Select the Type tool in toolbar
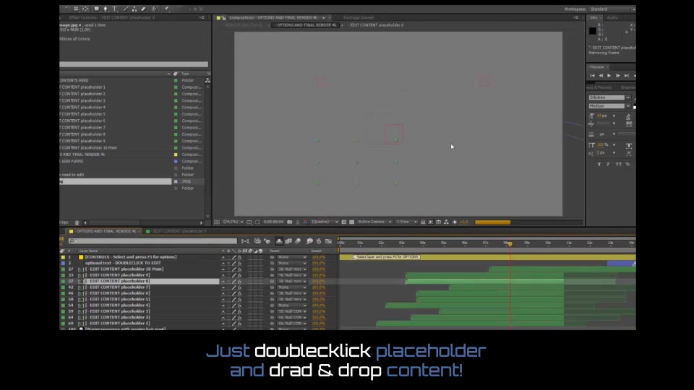 115,9
